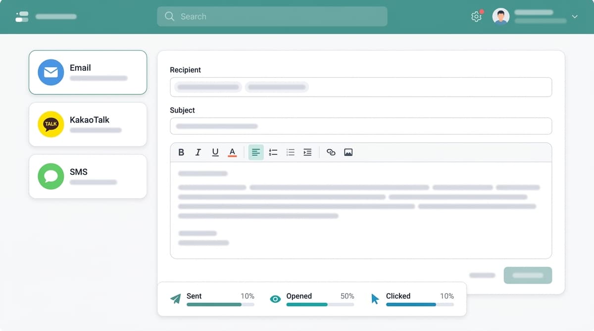Screen dimensions: 594x331
Task: Insert a numbered list
Action: pos(273,152)
